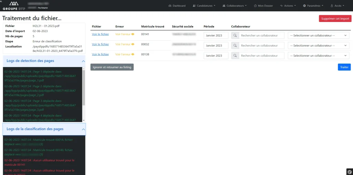Click Période field in 00141 row
This screenshot has width=353, height=175.
pos(216,35)
